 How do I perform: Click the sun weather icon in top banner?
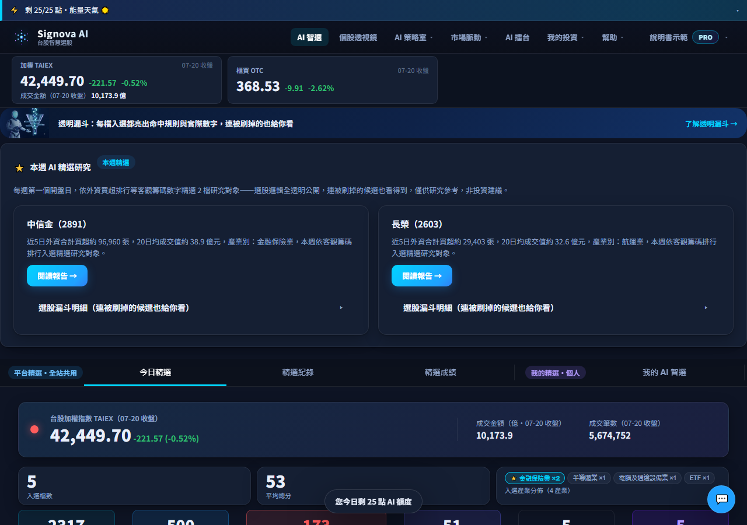105,10
